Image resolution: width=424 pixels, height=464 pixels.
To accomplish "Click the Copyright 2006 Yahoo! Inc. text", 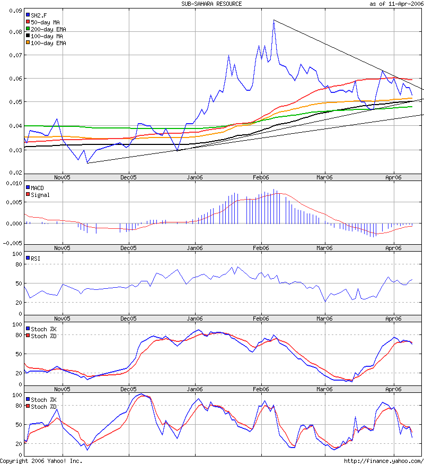I will coord(41,461).
